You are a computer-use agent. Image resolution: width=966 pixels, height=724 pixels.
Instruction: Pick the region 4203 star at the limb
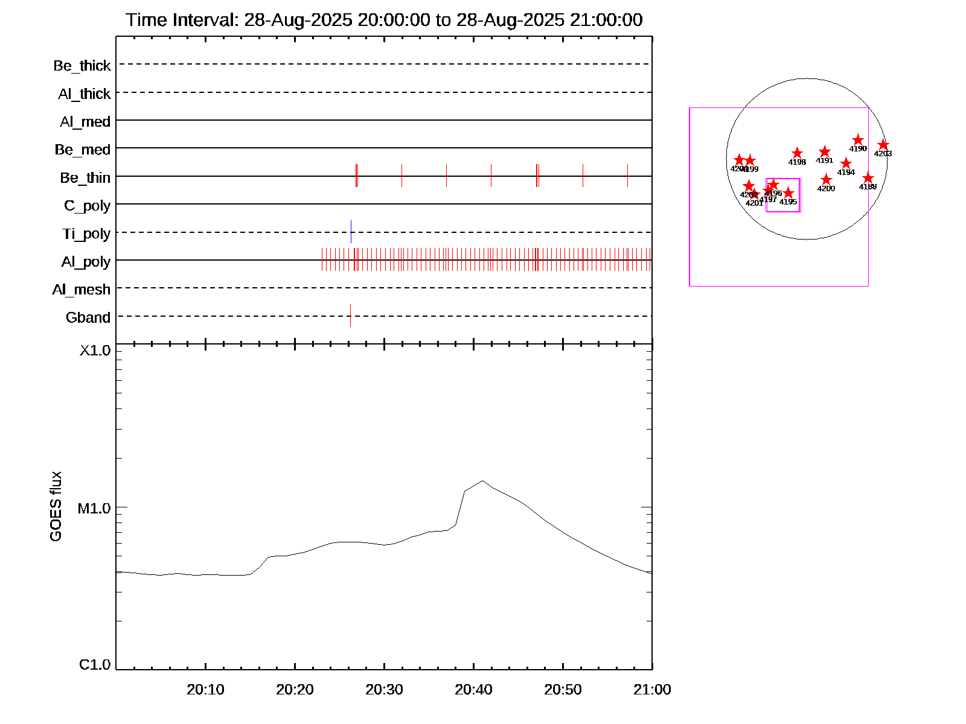pos(883,145)
